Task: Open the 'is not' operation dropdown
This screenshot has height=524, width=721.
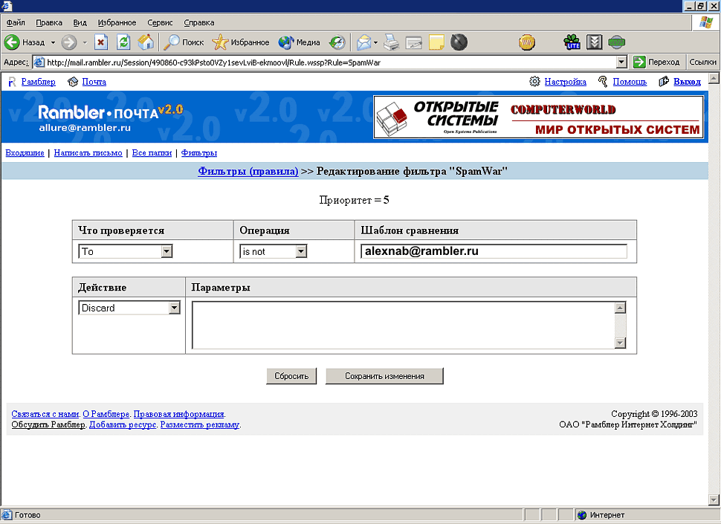Action: click(301, 251)
